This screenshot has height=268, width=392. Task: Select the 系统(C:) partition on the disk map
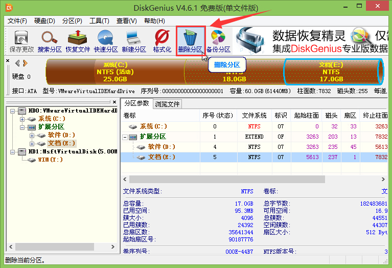[x=116, y=72]
